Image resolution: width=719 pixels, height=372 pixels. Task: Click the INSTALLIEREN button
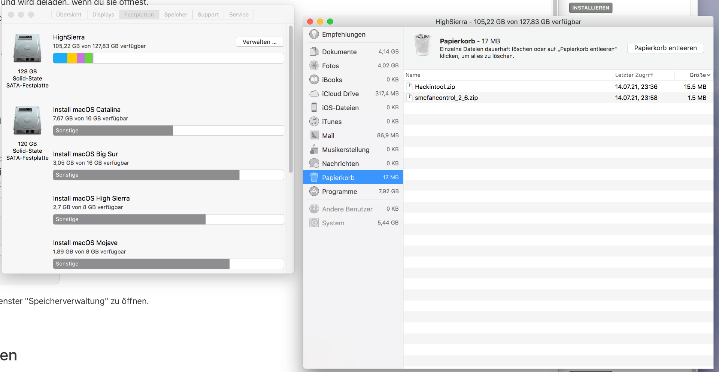(x=591, y=8)
